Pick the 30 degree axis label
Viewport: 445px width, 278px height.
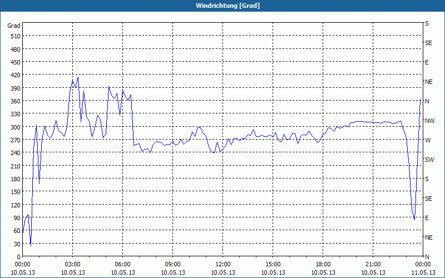pyautogui.click(x=17, y=244)
